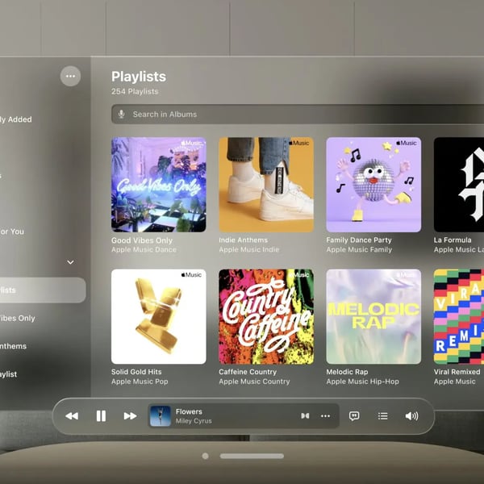Click the window bar below the player
The width and height of the screenshot is (484, 484).
coord(252,456)
